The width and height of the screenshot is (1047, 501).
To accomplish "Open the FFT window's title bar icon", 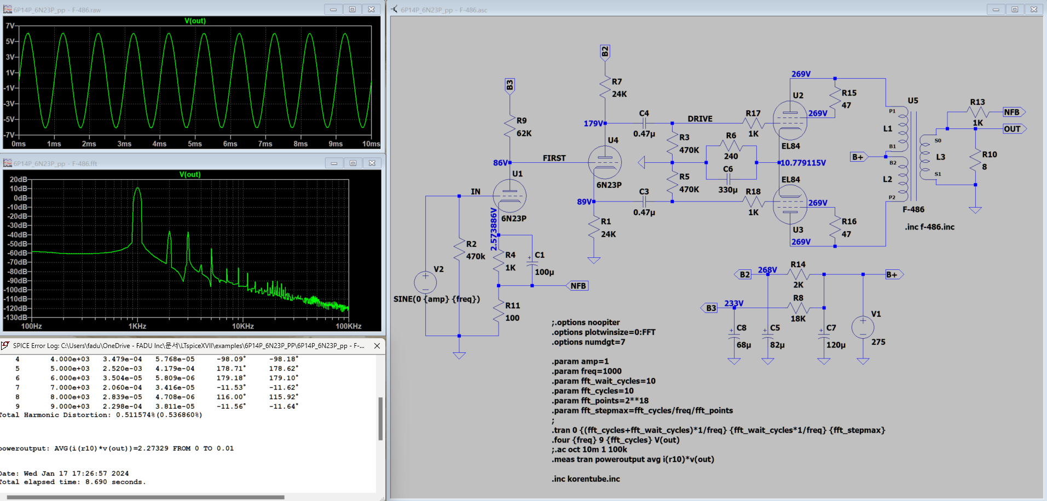I will pyautogui.click(x=8, y=163).
